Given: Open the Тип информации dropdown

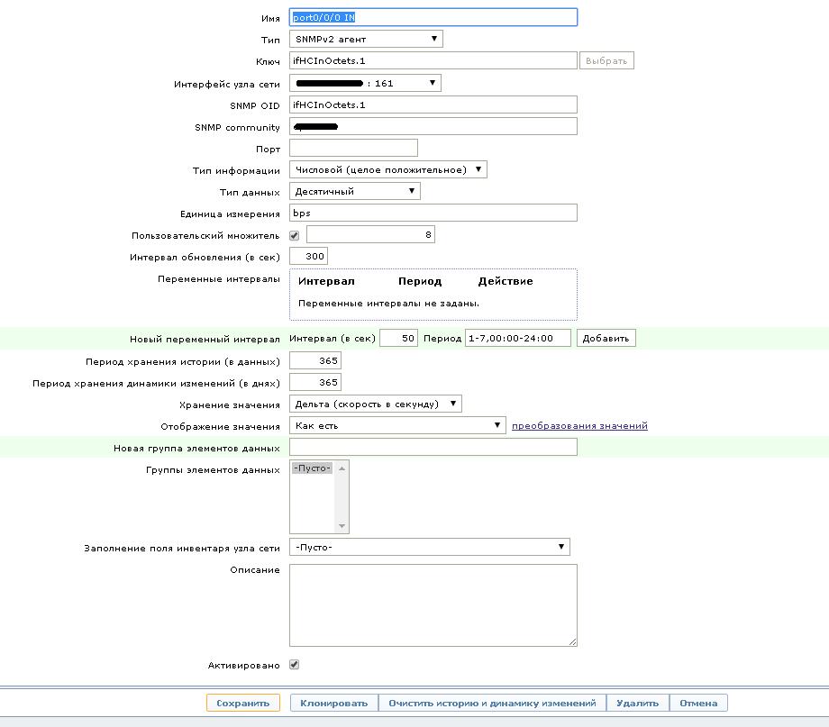Looking at the screenshot, I should pyautogui.click(x=388, y=169).
